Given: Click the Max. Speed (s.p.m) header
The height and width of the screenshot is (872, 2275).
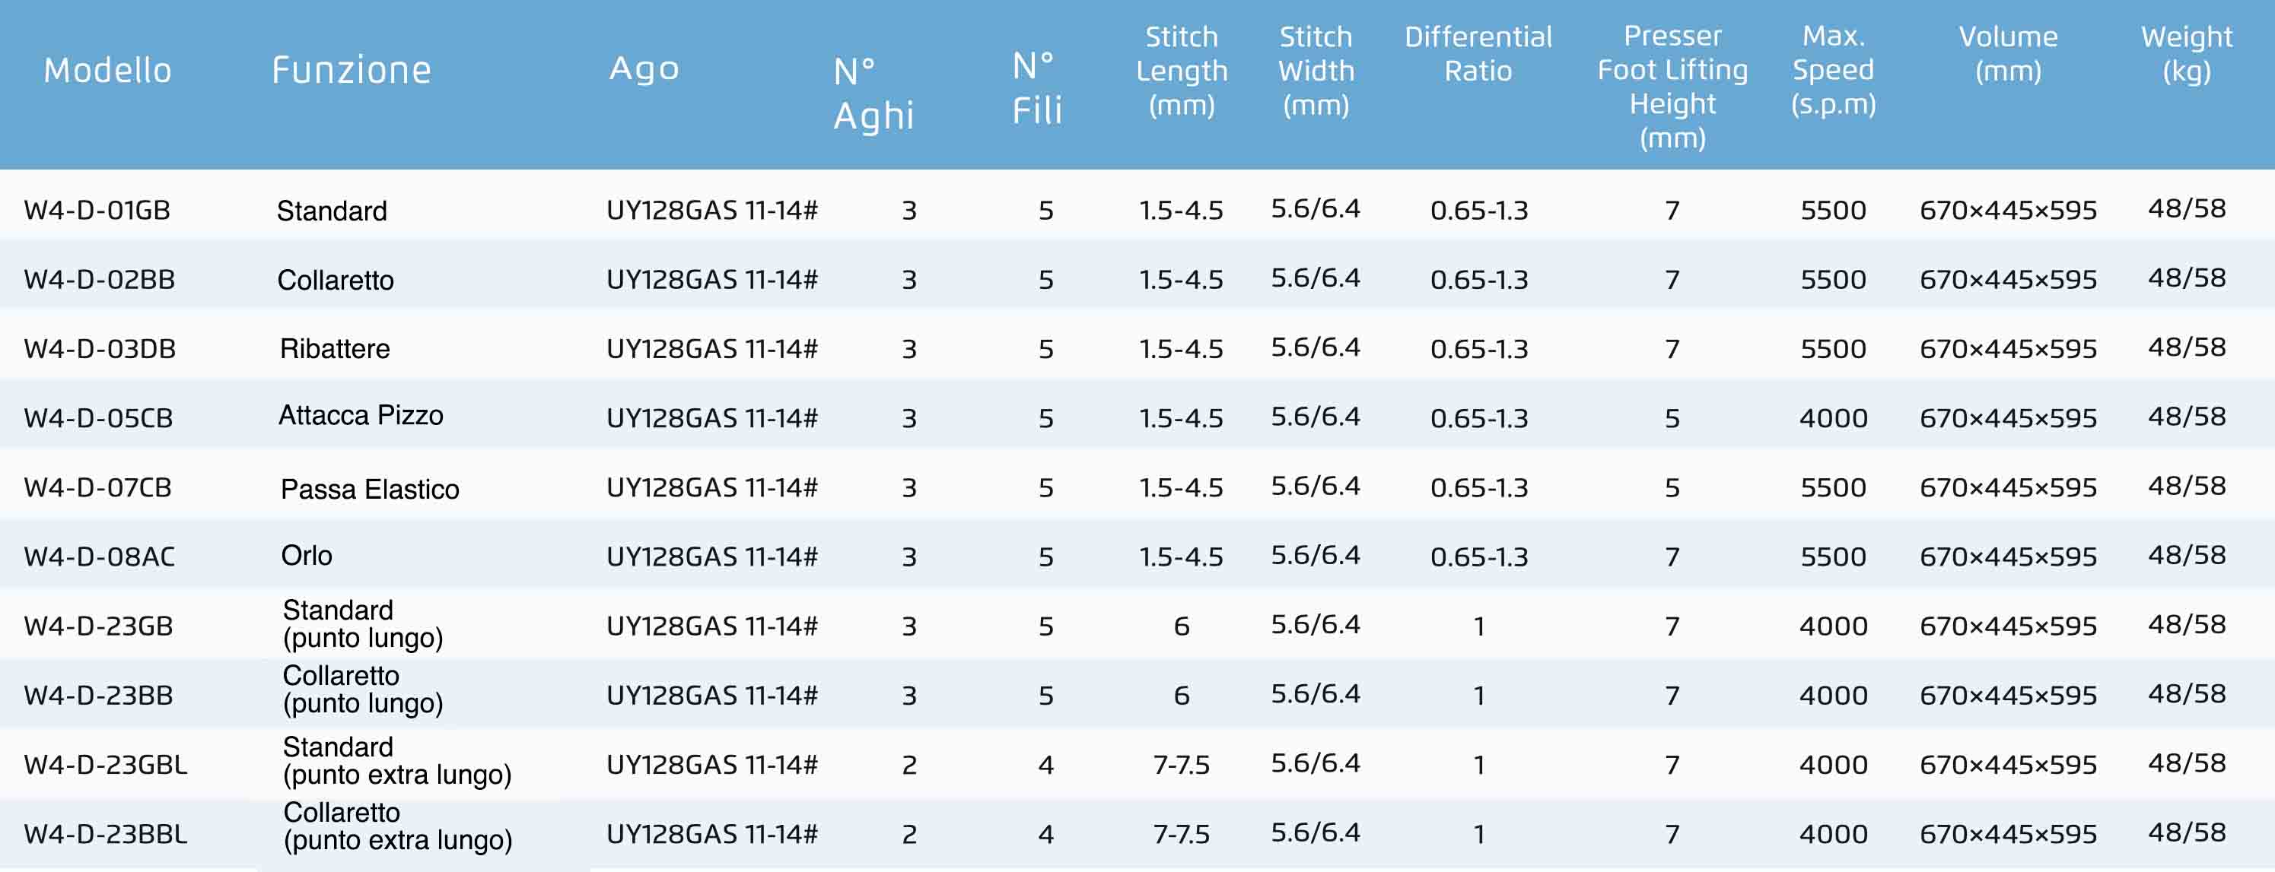Looking at the screenshot, I should point(1834,70).
